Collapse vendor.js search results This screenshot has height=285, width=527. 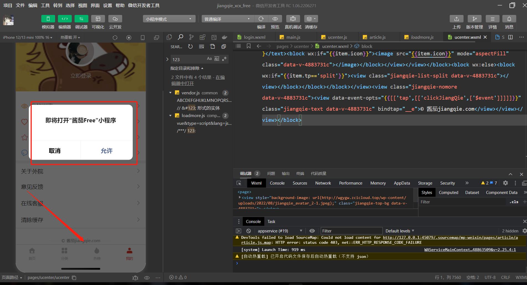170,93
